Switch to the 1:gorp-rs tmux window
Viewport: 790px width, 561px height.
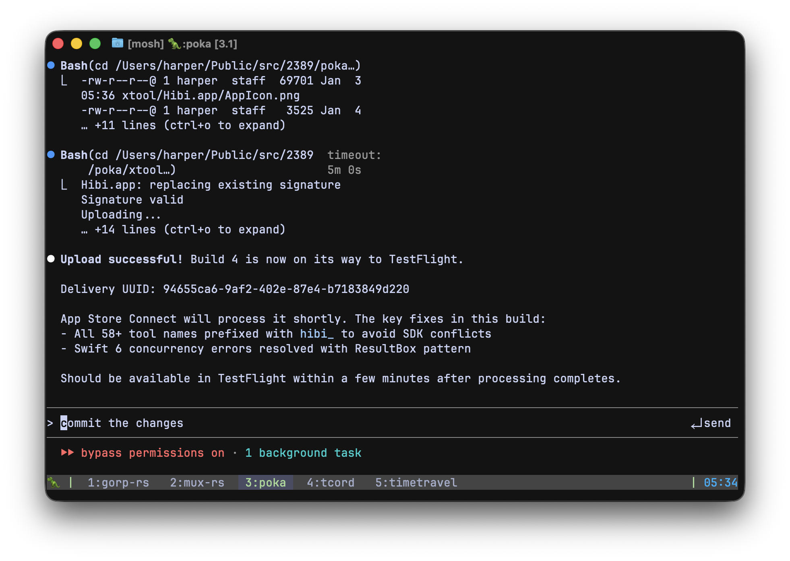tap(118, 483)
